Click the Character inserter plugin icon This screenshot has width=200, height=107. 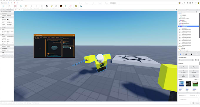66,6
